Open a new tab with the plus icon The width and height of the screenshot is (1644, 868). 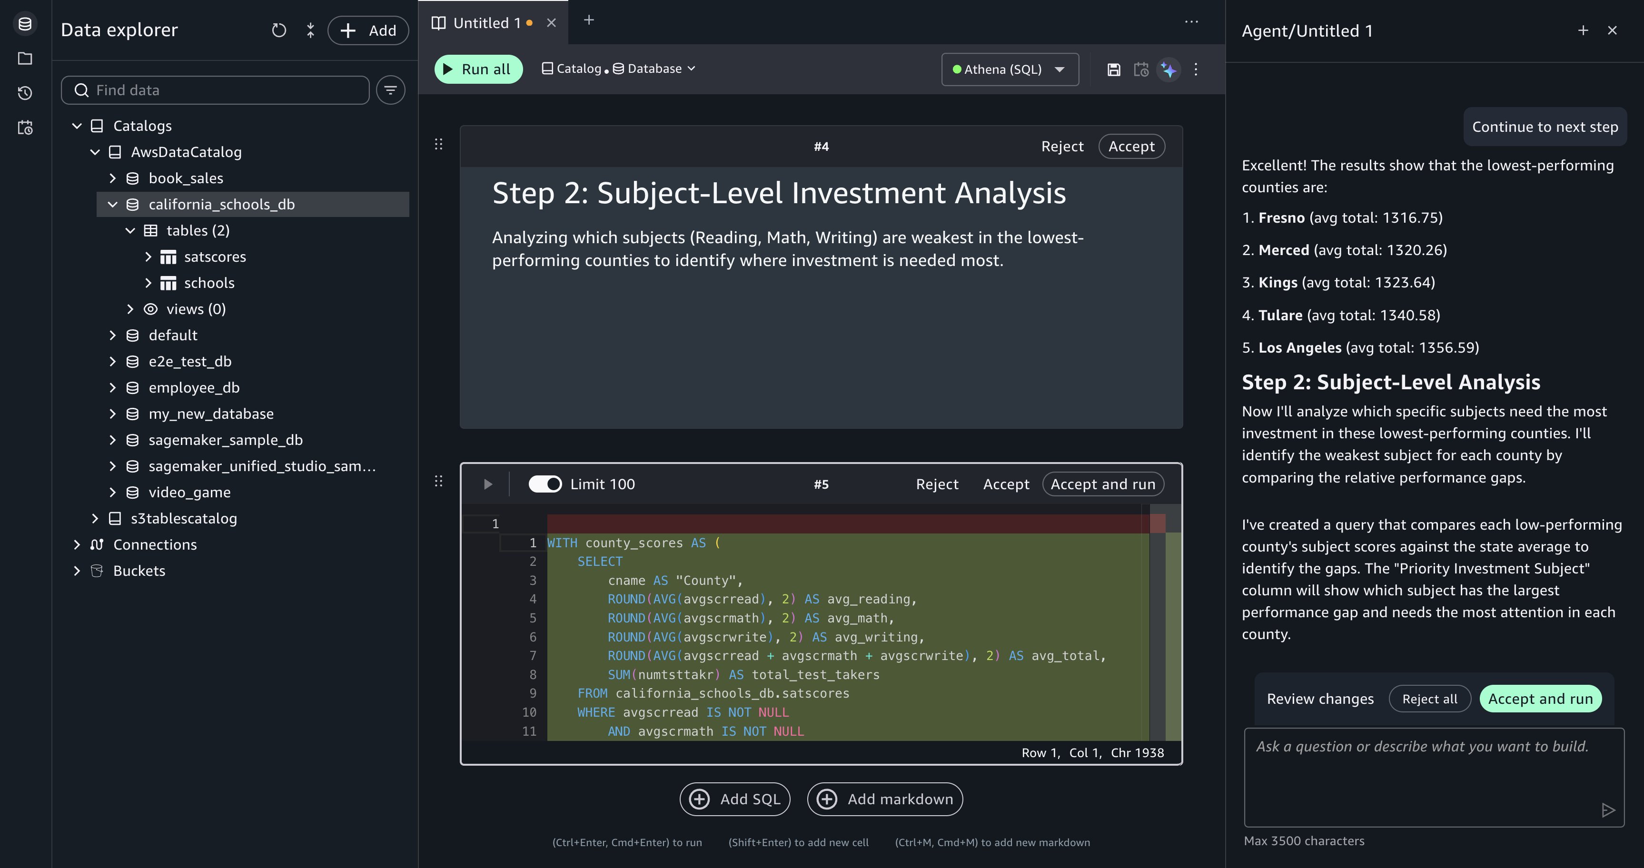coord(588,20)
